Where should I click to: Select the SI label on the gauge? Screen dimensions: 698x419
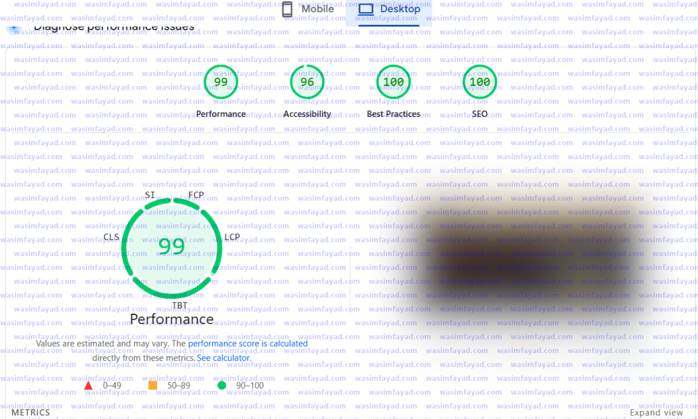[x=150, y=195]
